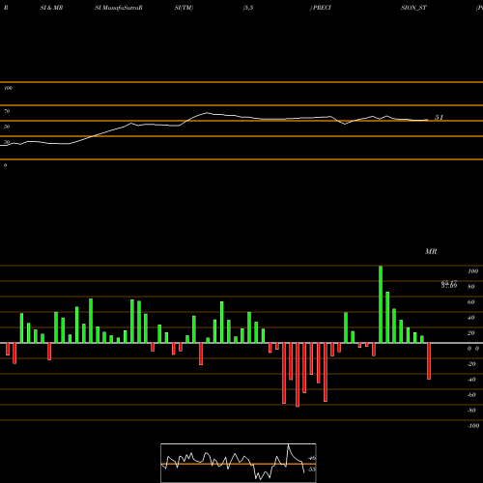Screen dimensions: 483x483
Task: Click the "100" label on MR axis
Action: 473,271
